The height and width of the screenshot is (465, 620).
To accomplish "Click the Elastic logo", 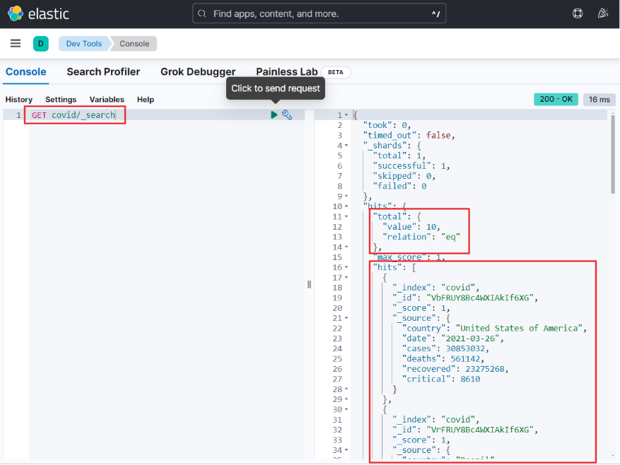I will [38, 14].
